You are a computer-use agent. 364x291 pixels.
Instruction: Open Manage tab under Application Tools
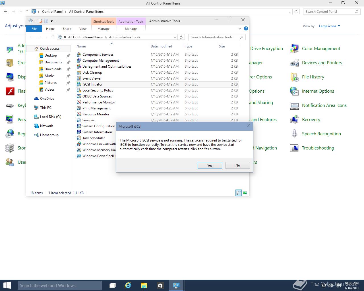pos(131,29)
